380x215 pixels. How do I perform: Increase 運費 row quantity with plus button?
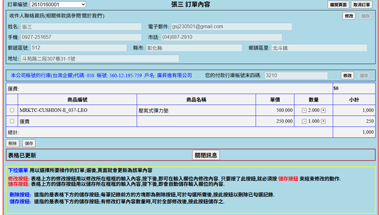tap(323, 121)
